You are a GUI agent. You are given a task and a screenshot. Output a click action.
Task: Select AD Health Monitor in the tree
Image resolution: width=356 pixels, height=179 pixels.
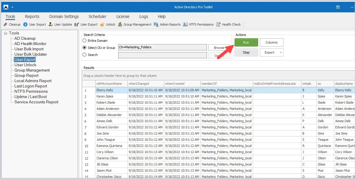(30, 44)
